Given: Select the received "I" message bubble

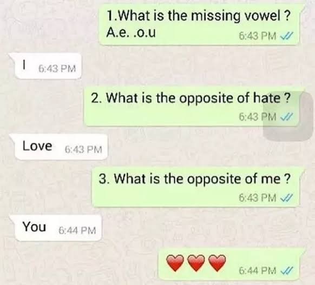Looking at the screenshot, I should pos(48,66).
